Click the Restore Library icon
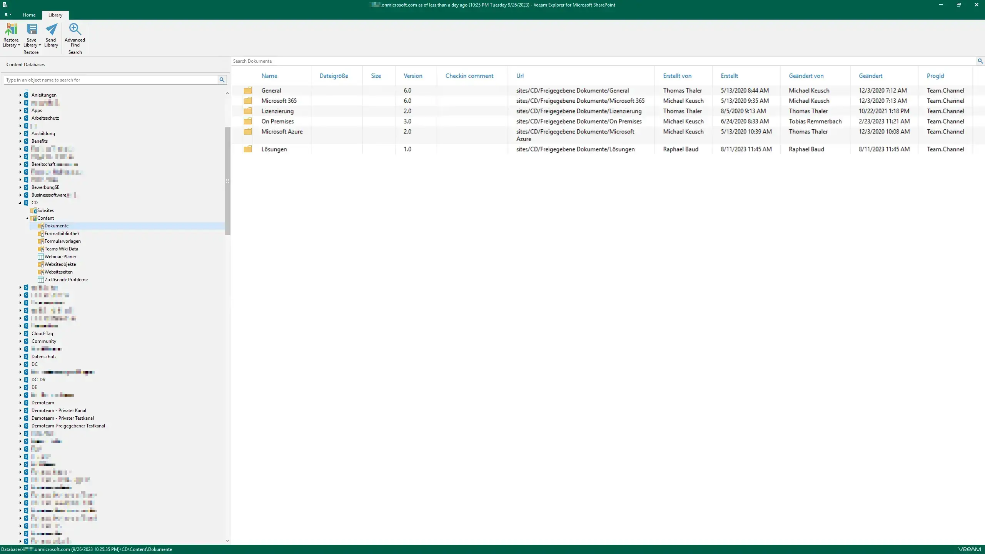Viewport: 985px width, 554px height. pyautogui.click(x=11, y=29)
